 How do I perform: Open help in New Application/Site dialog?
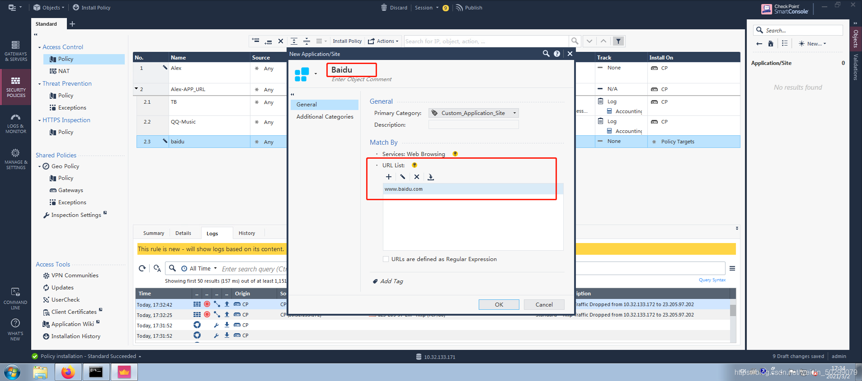point(557,54)
